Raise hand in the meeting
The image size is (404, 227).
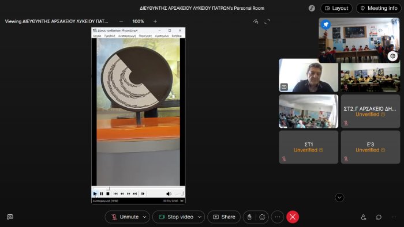(249, 217)
